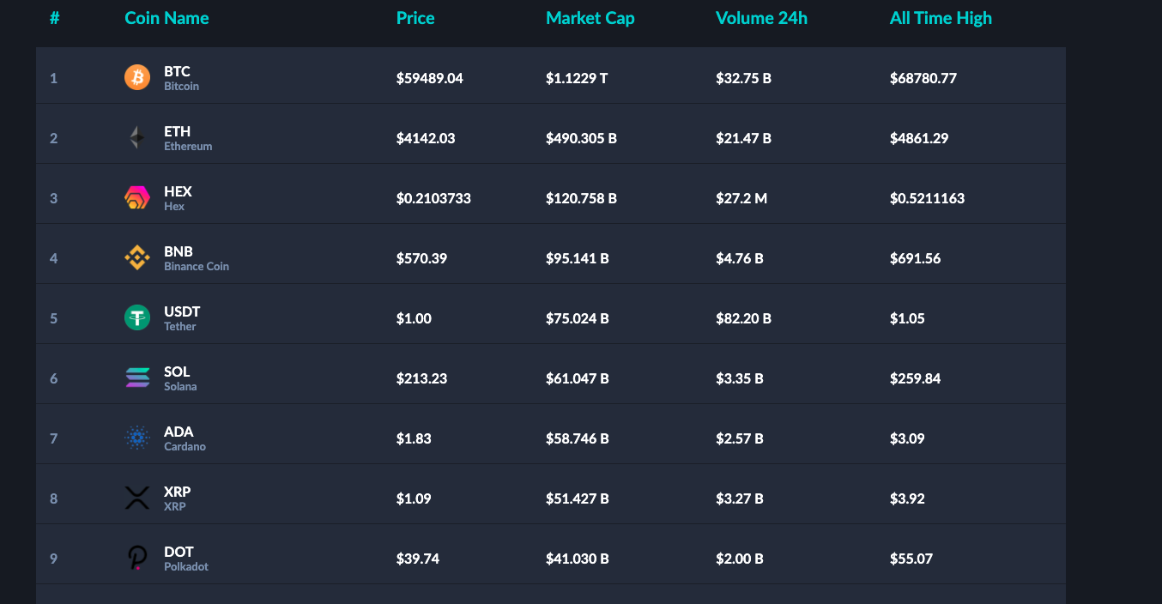Click the Ethereum diamond logo icon
Viewport: 1162px width, 604px height.
[x=137, y=138]
